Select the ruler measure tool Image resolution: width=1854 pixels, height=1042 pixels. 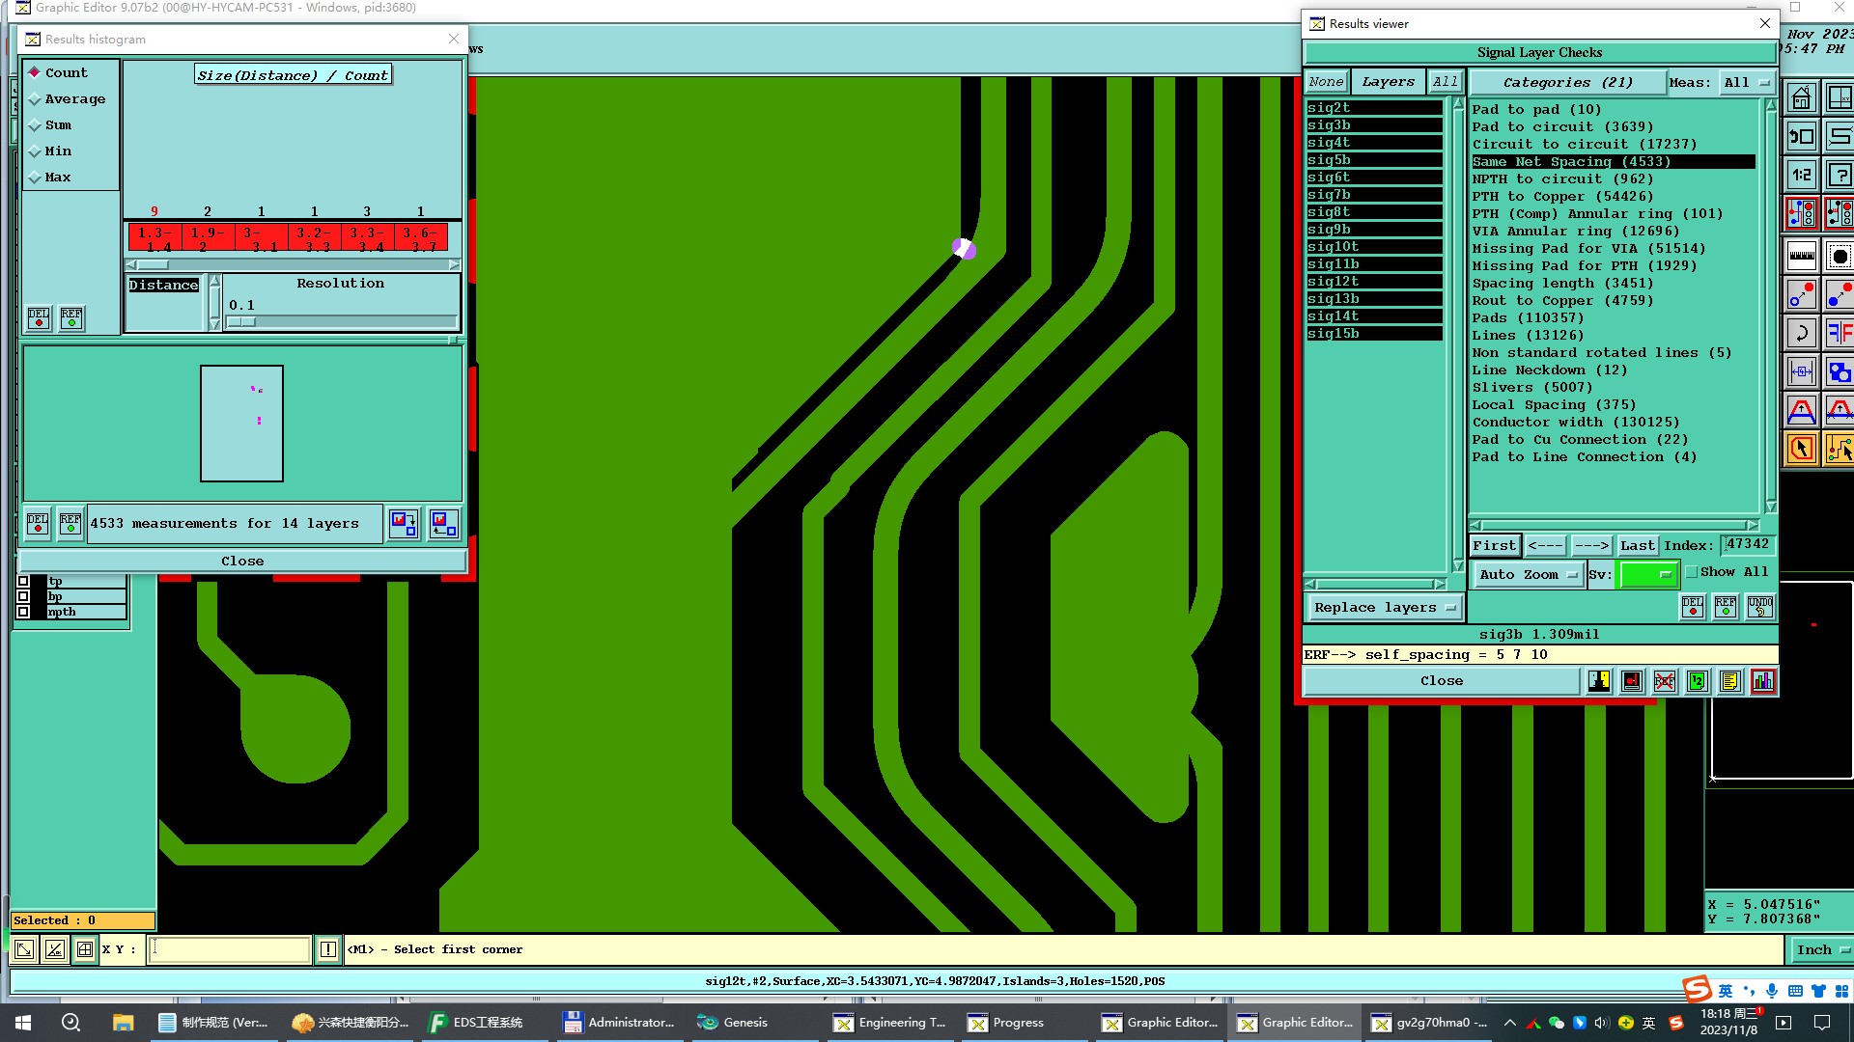(x=1801, y=256)
